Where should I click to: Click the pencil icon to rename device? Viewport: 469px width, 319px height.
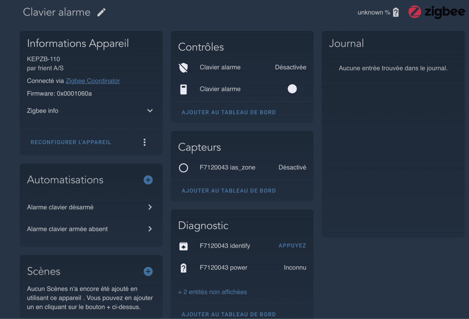(x=101, y=12)
